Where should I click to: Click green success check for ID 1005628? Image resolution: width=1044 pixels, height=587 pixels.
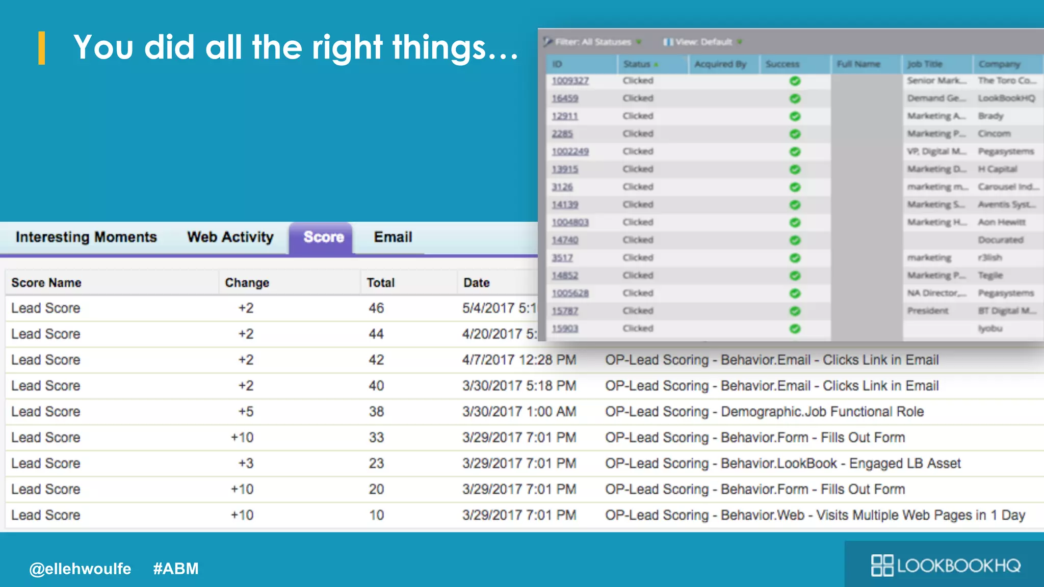pos(795,293)
